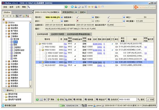Click the target icon in bottom bar
Image resolution: width=159 pixels, height=110 pixels.
tap(45, 100)
